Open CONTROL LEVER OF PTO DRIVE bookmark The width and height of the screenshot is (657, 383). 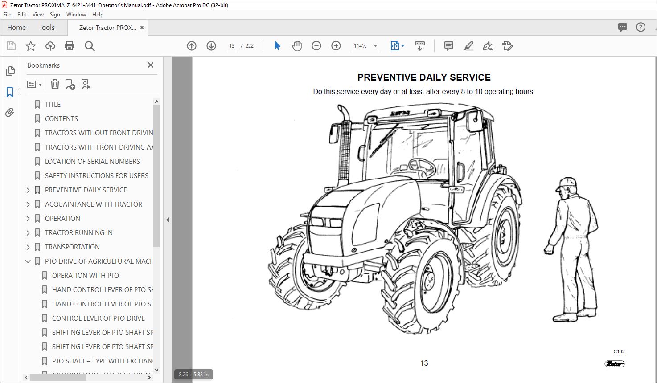point(99,318)
